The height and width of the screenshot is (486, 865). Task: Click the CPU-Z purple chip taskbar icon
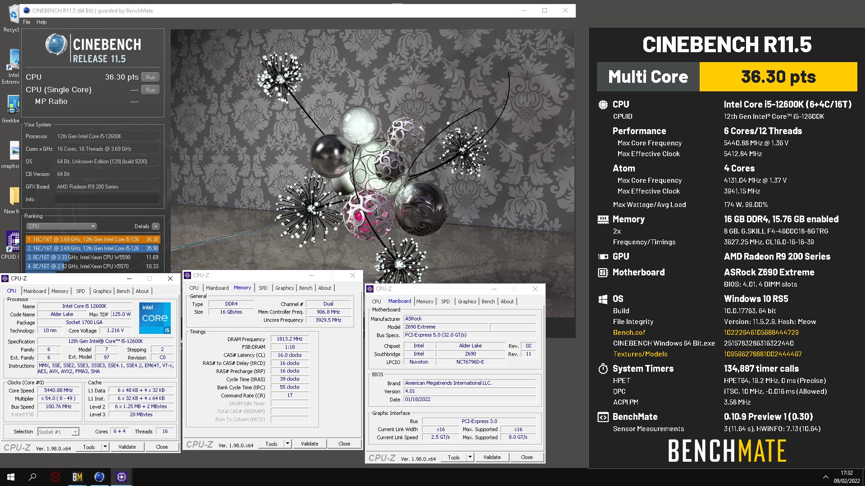pos(121,477)
